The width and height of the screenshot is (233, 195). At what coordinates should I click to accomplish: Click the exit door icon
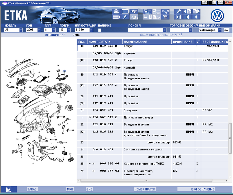click(179, 17)
